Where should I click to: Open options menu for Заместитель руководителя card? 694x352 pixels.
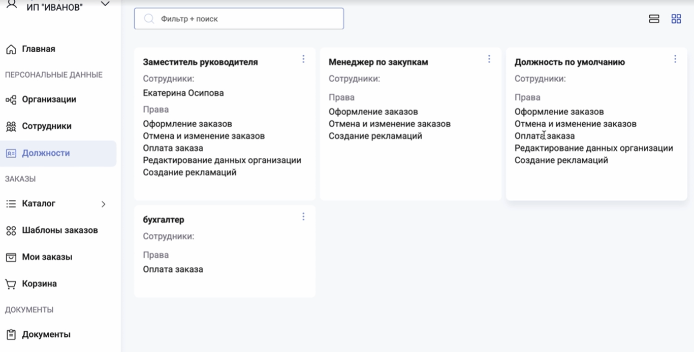[303, 59]
